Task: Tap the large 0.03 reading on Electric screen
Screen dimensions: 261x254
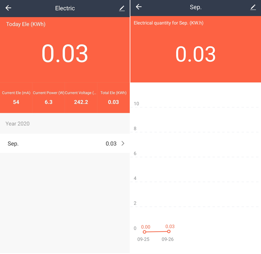Action: point(65,54)
